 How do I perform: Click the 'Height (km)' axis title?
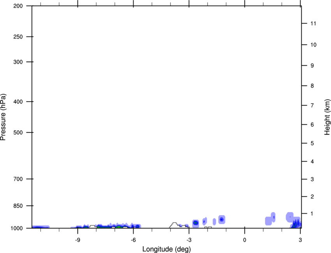point(327,117)
